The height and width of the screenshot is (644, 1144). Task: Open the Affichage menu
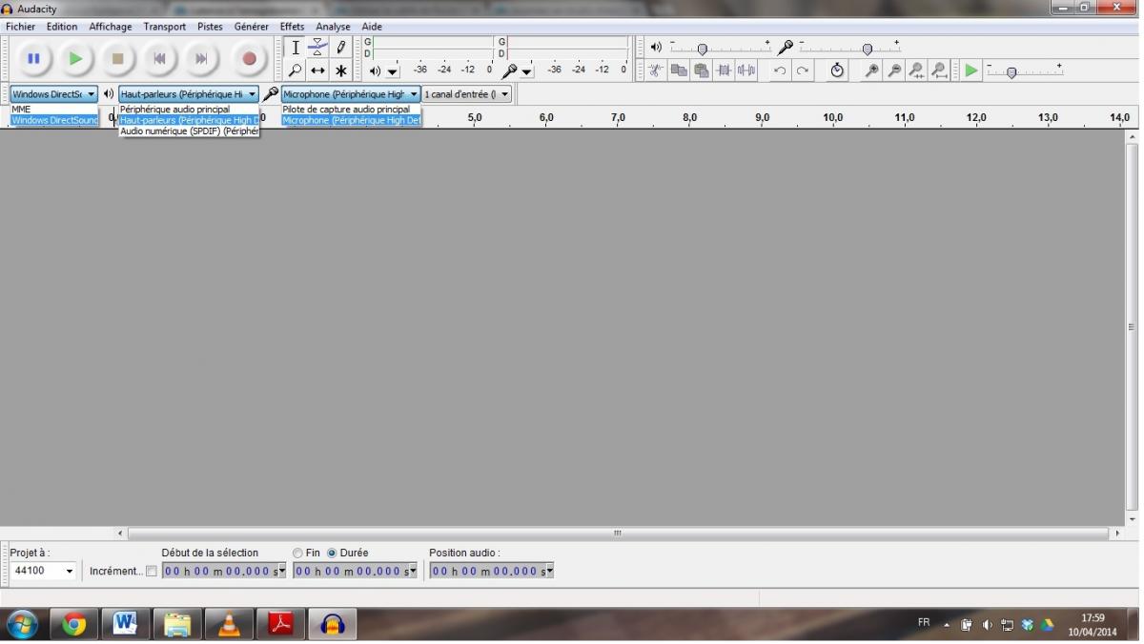111,27
